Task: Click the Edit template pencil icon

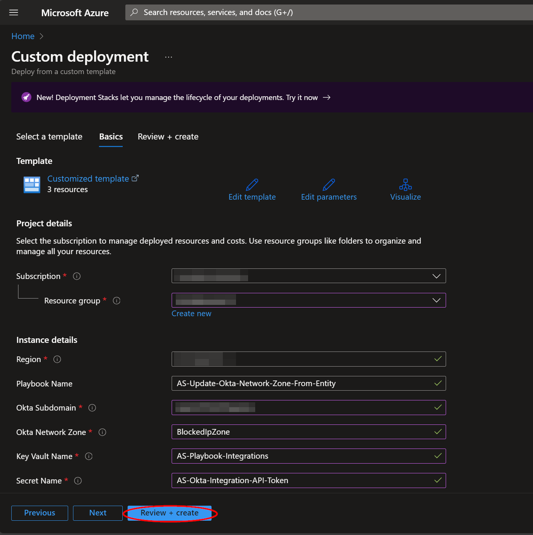Action: [x=252, y=185]
